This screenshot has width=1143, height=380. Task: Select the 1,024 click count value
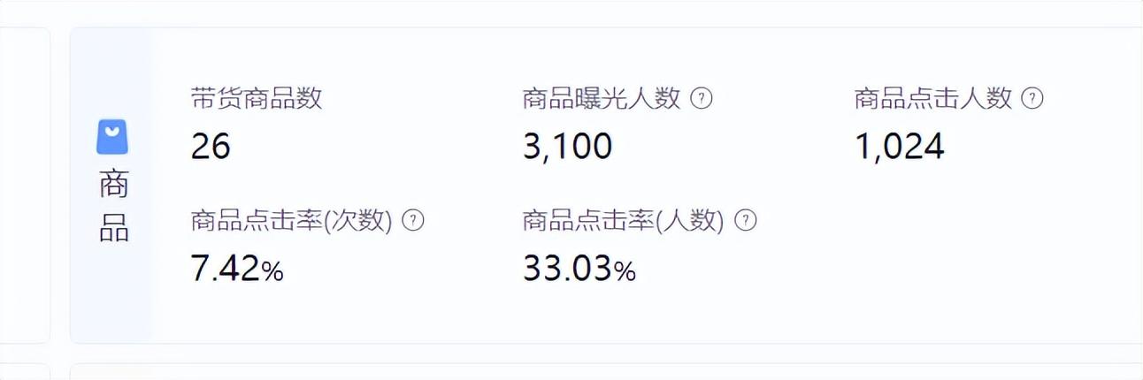click(900, 147)
